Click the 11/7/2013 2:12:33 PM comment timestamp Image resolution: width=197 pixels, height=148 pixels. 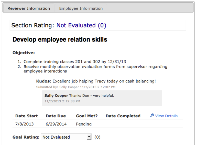(62, 101)
